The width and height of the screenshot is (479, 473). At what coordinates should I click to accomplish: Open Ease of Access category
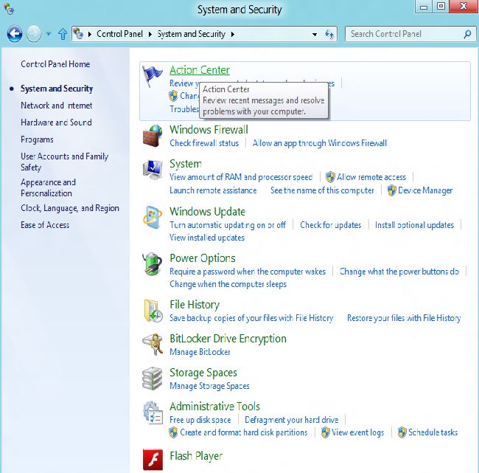click(x=45, y=225)
